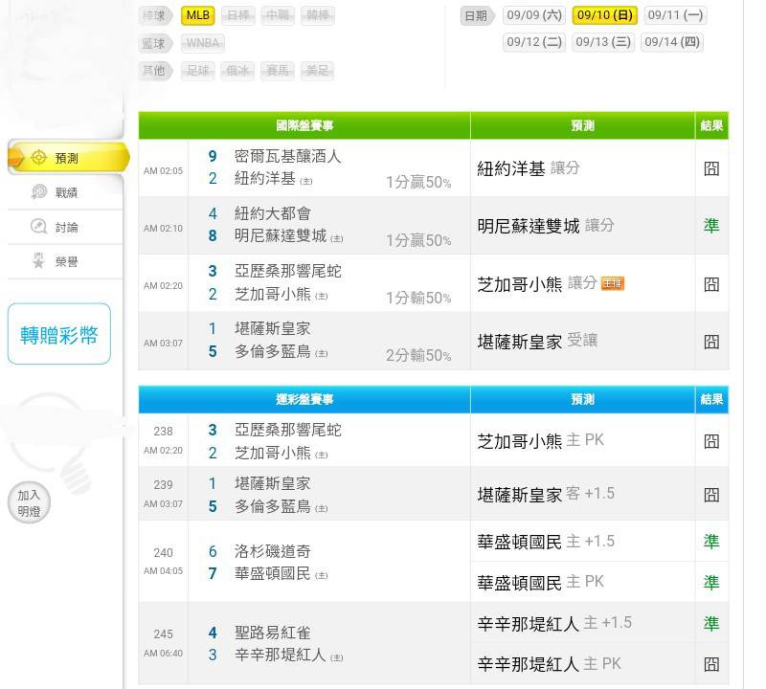Click the 轉贈彩幣 button
766x689 pixels.
point(59,334)
